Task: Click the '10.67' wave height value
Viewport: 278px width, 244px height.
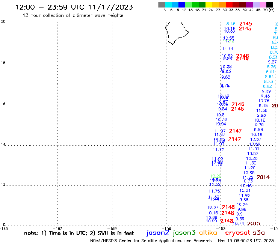Action: 213,207
